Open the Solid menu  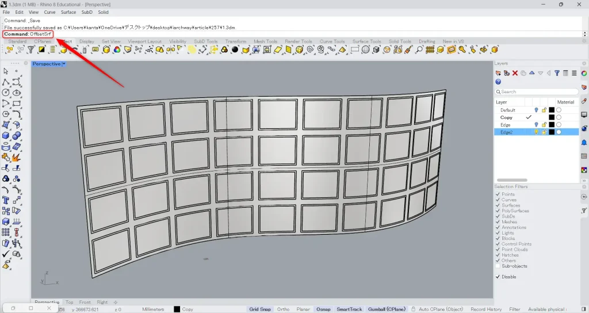tap(104, 12)
